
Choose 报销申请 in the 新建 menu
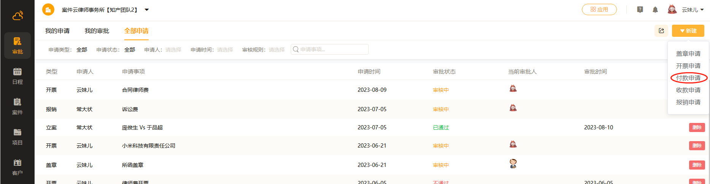pos(688,102)
